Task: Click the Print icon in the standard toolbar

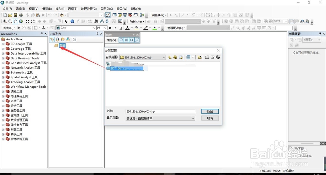Action: point(21,15)
